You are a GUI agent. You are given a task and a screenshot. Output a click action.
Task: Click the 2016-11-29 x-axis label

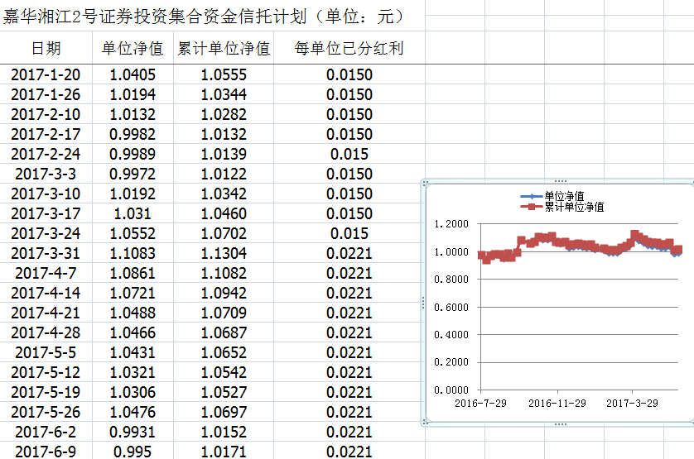tap(557, 403)
